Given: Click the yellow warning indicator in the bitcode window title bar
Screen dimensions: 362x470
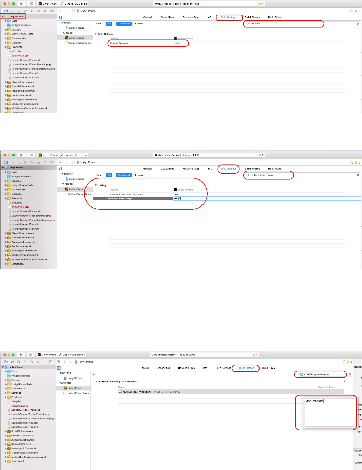Looking at the screenshot, I should click(x=261, y=4).
